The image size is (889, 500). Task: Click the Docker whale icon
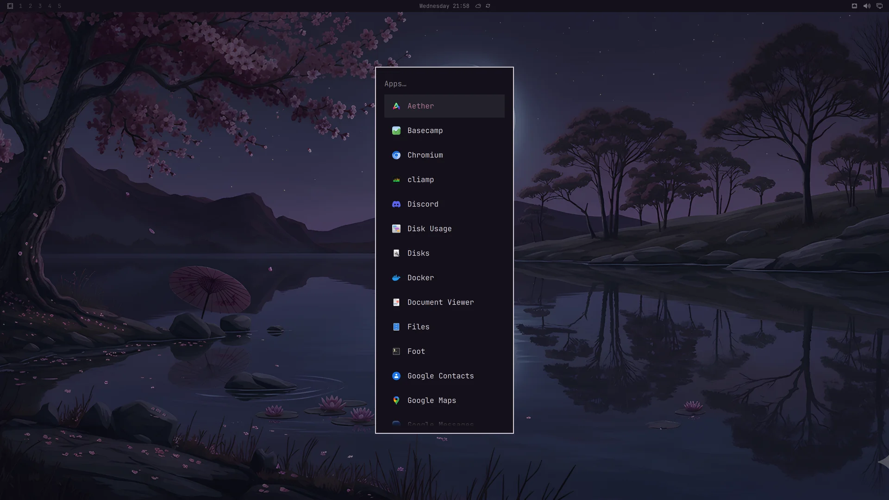coord(396,278)
